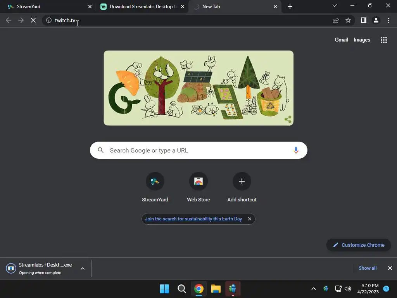Open the tab search dropdown arrow
The width and height of the screenshot is (397, 298).
click(x=335, y=5)
